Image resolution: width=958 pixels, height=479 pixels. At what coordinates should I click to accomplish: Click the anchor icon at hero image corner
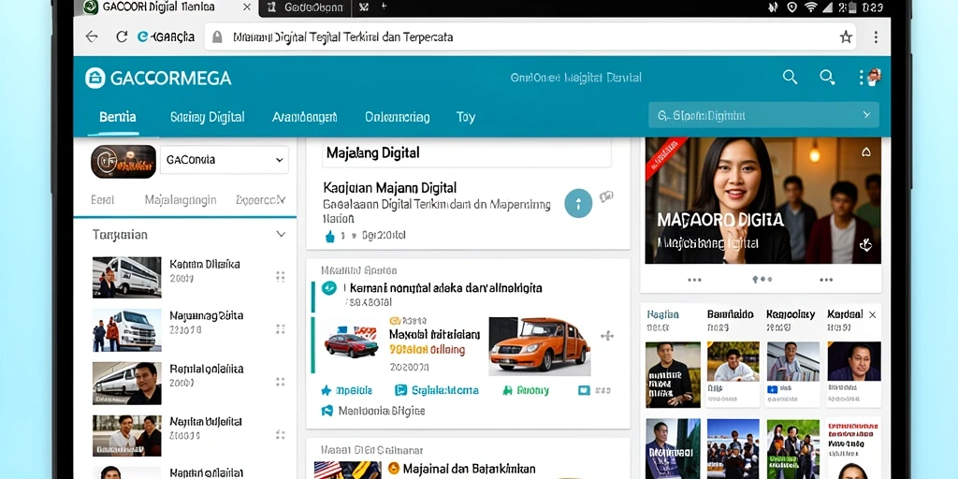click(865, 245)
